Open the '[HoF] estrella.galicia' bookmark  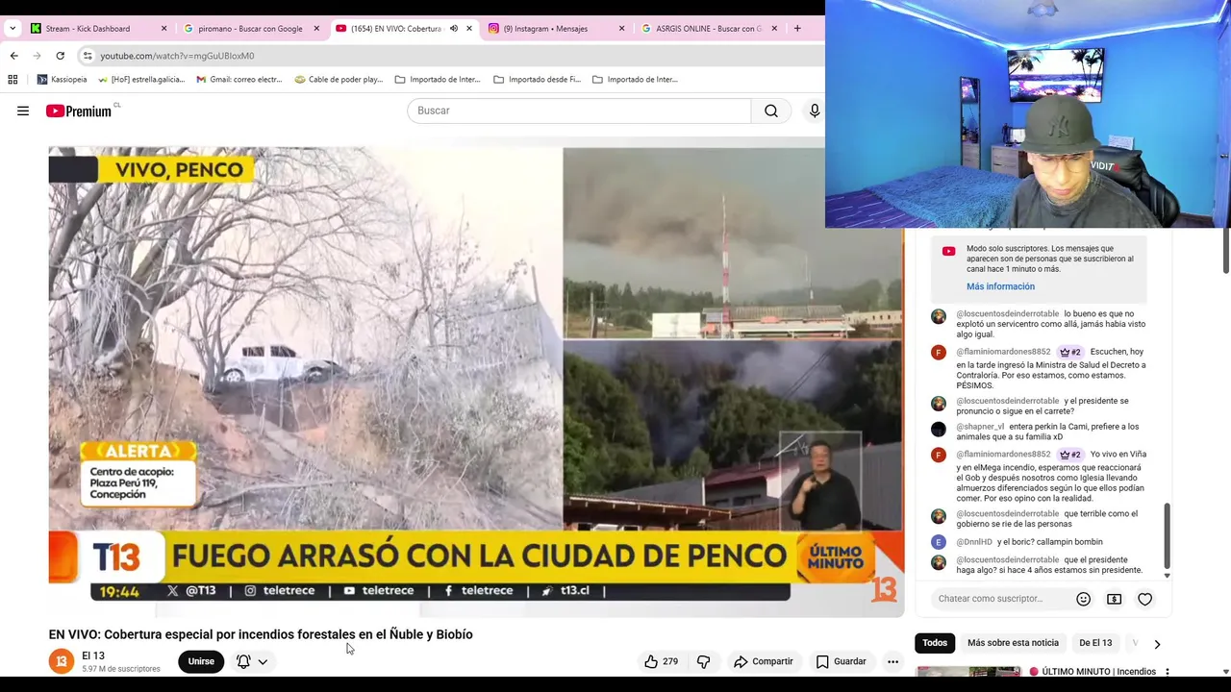[141, 80]
